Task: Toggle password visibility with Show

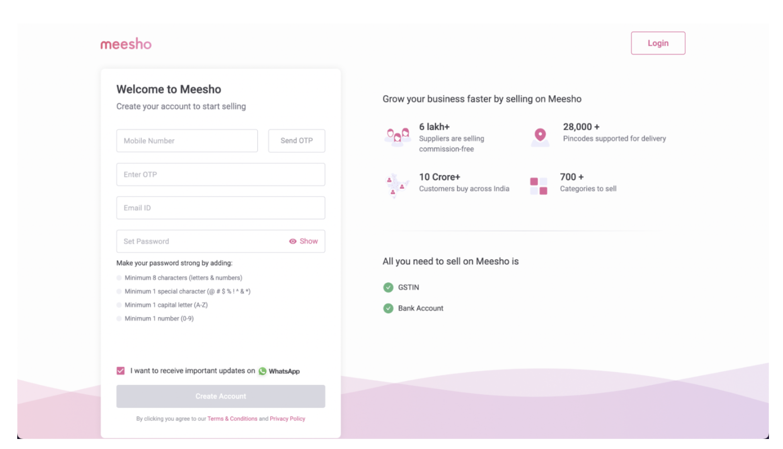Action: click(308, 241)
